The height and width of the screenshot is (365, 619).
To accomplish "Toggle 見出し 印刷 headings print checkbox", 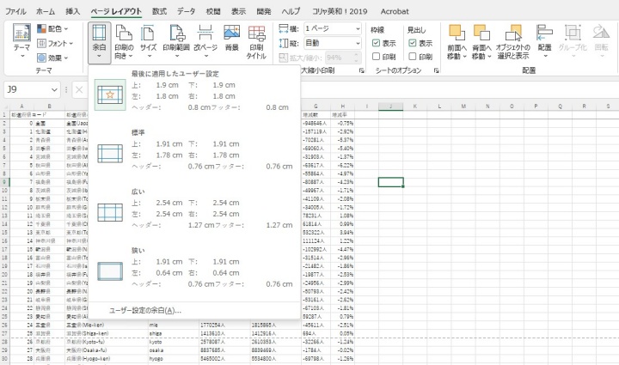I will coord(412,57).
